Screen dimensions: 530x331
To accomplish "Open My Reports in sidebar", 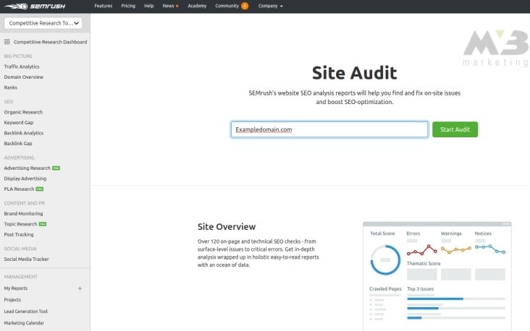I will click(15, 288).
